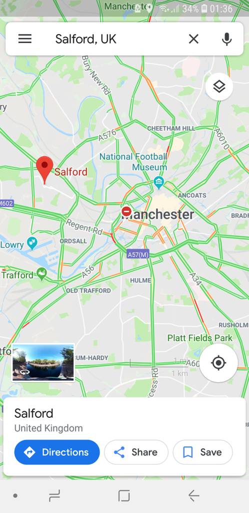Share the Salford location

tap(136, 452)
